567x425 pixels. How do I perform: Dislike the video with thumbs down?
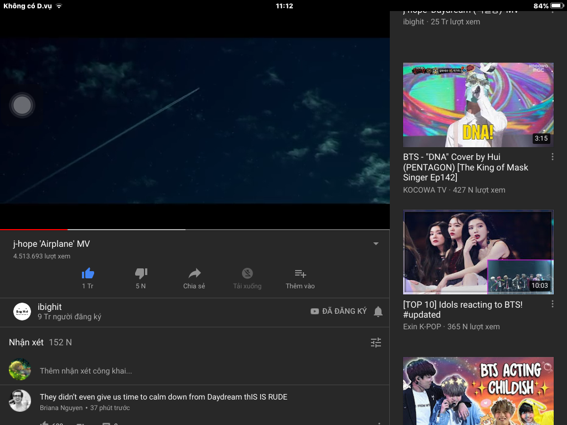pyautogui.click(x=141, y=274)
